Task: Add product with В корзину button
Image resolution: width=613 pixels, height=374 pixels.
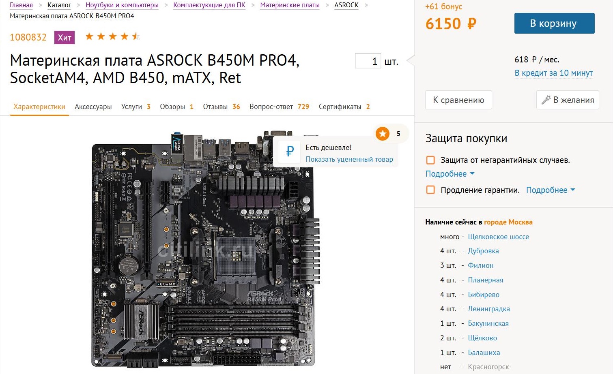Action: [x=554, y=24]
